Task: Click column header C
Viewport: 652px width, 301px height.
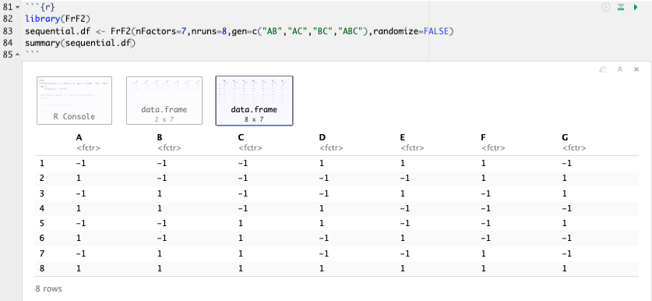Action: click(241, 137)
